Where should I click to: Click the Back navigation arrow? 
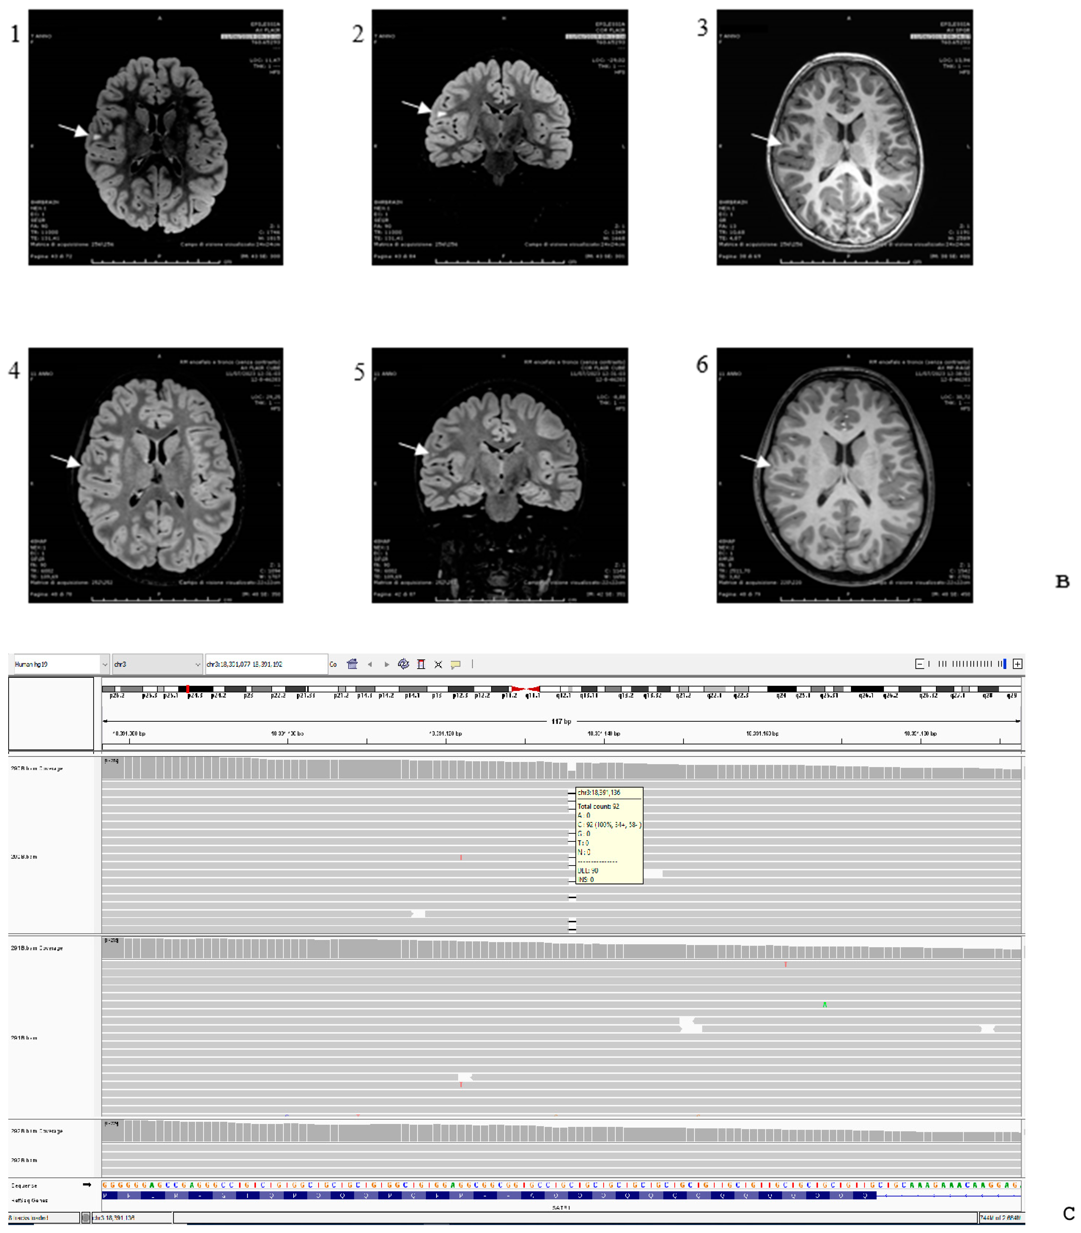370,664
